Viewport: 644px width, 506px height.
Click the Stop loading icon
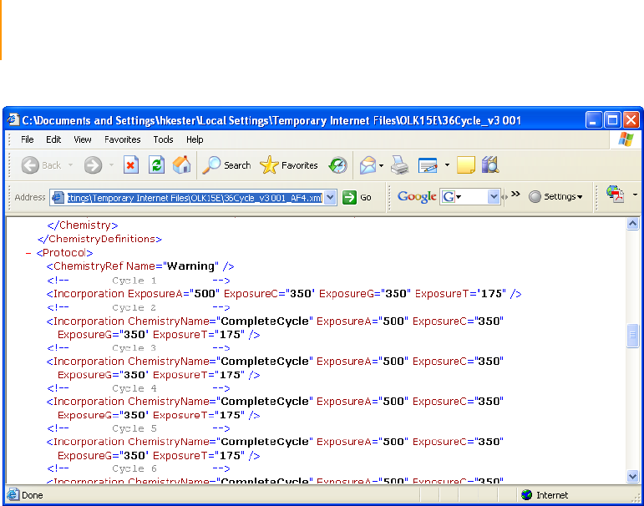pyautogui.click(x=131, y=165)
